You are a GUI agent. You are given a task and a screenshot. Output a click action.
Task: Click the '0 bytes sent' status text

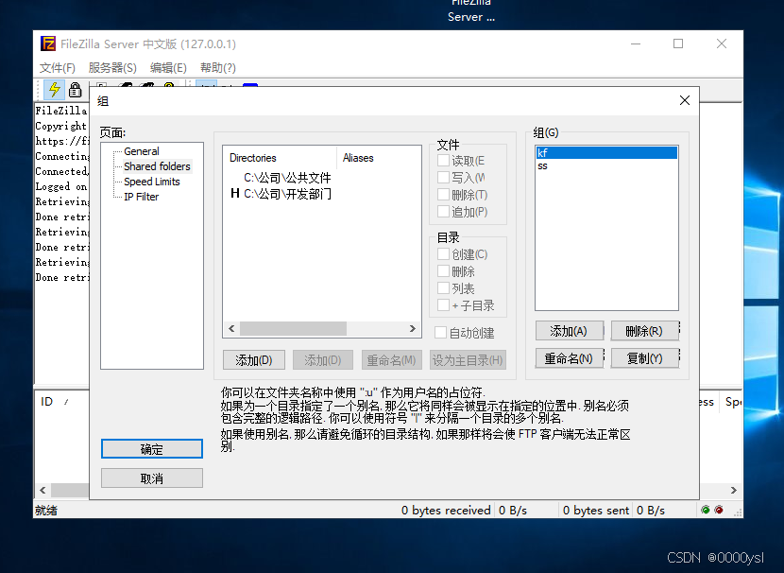click(x=595, y=510)
